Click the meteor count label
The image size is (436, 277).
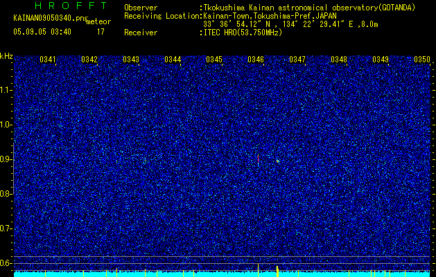(98, 21)
